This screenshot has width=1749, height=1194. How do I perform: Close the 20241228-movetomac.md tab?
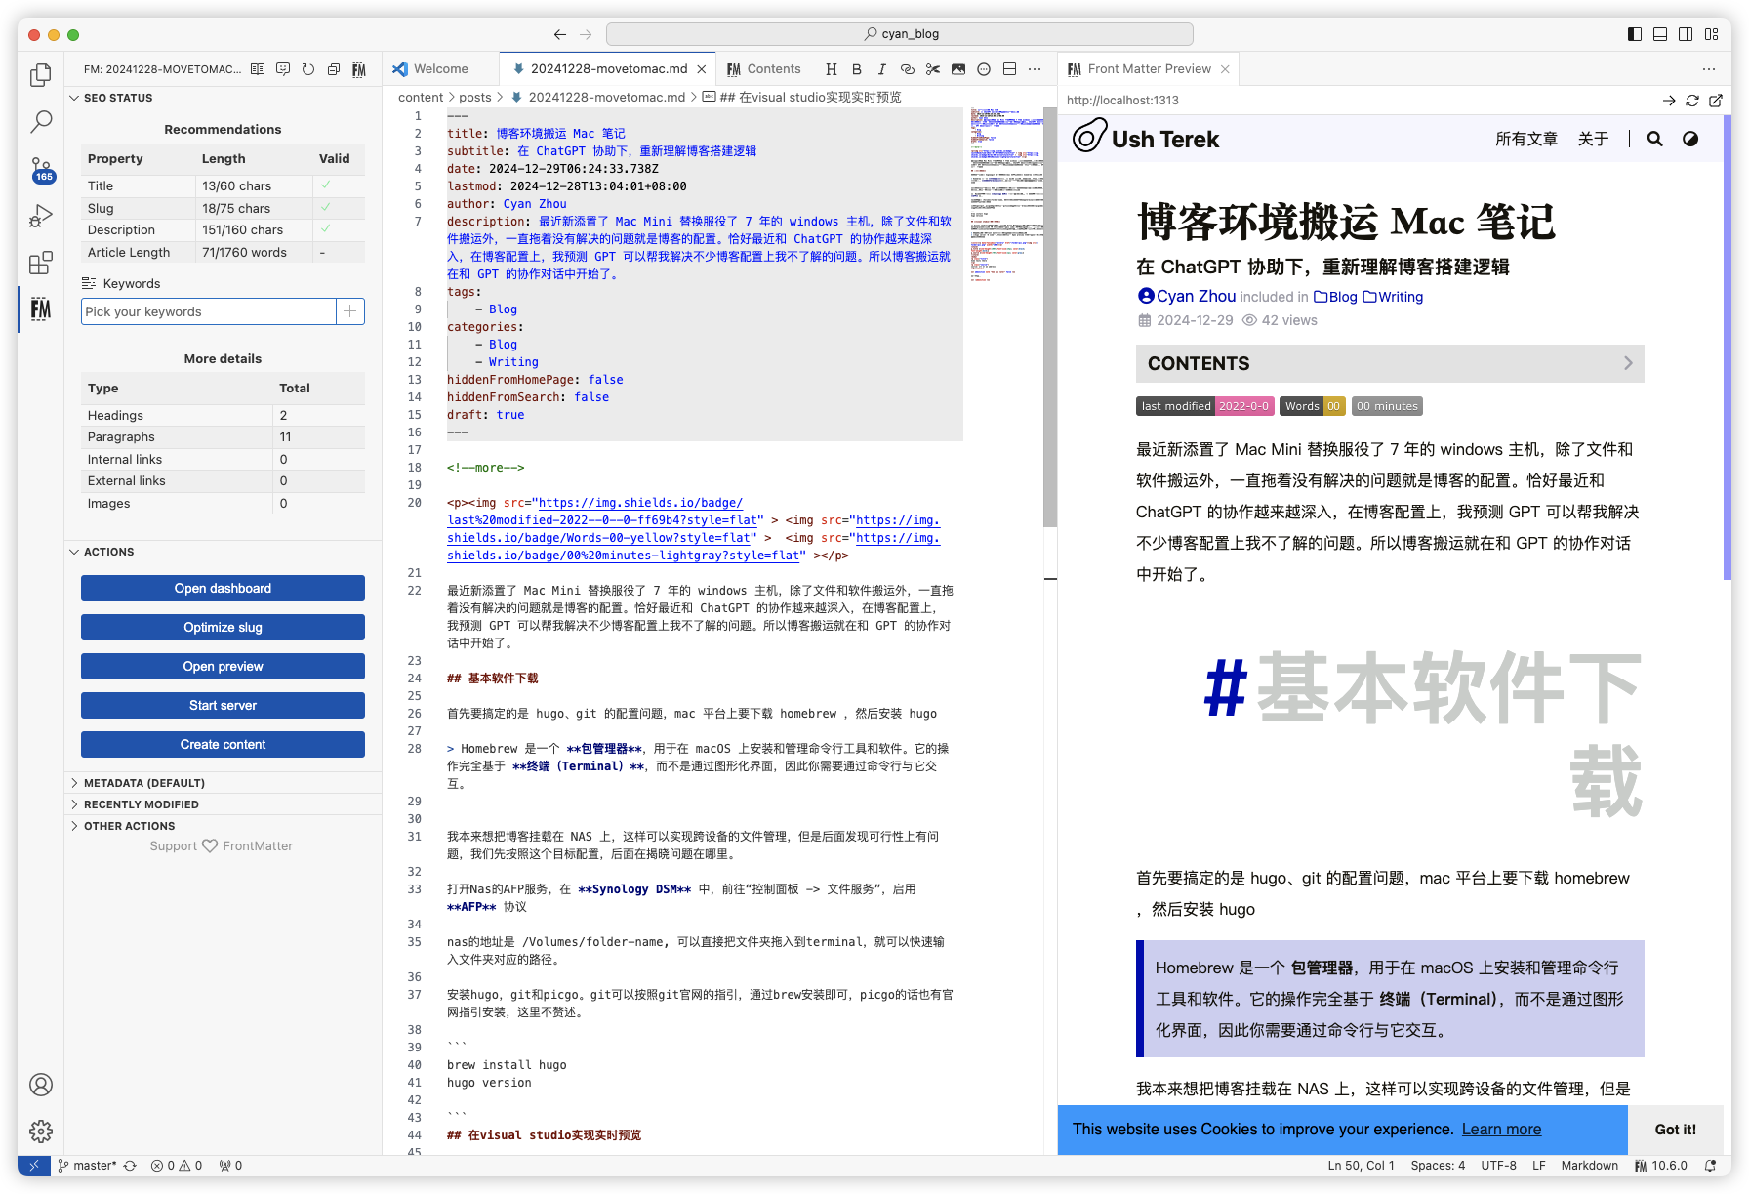(702, 69)
